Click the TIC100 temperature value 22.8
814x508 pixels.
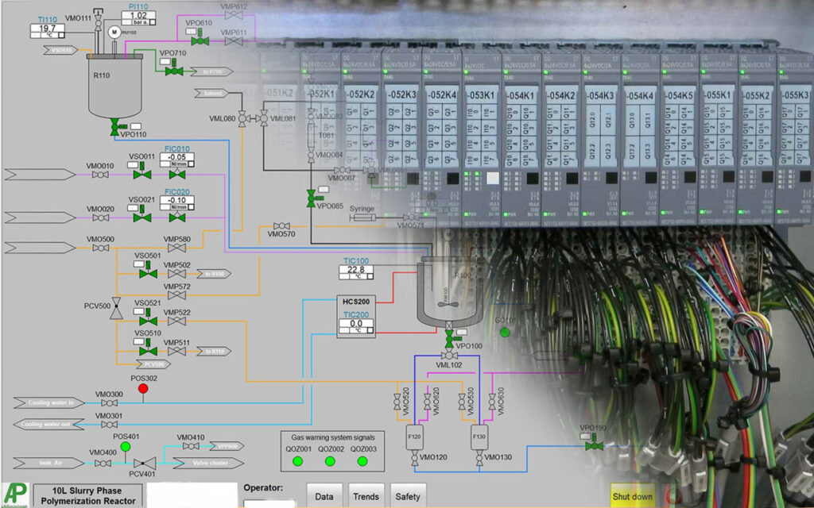pyautogui.click(x=356, y=270)
